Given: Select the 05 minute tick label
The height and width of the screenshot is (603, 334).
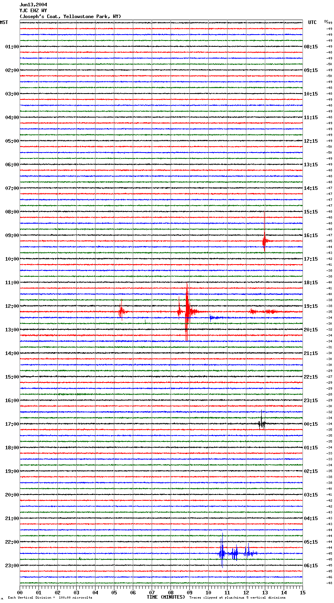Looking at the screenshot, I should point(114,592).
